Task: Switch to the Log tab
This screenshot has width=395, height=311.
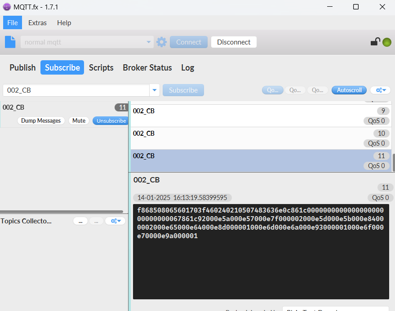Action: click(188, 67)
